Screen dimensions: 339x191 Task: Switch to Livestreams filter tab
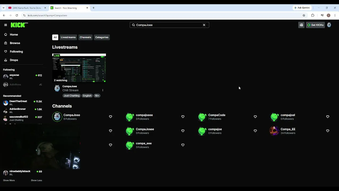click(68, 37)
